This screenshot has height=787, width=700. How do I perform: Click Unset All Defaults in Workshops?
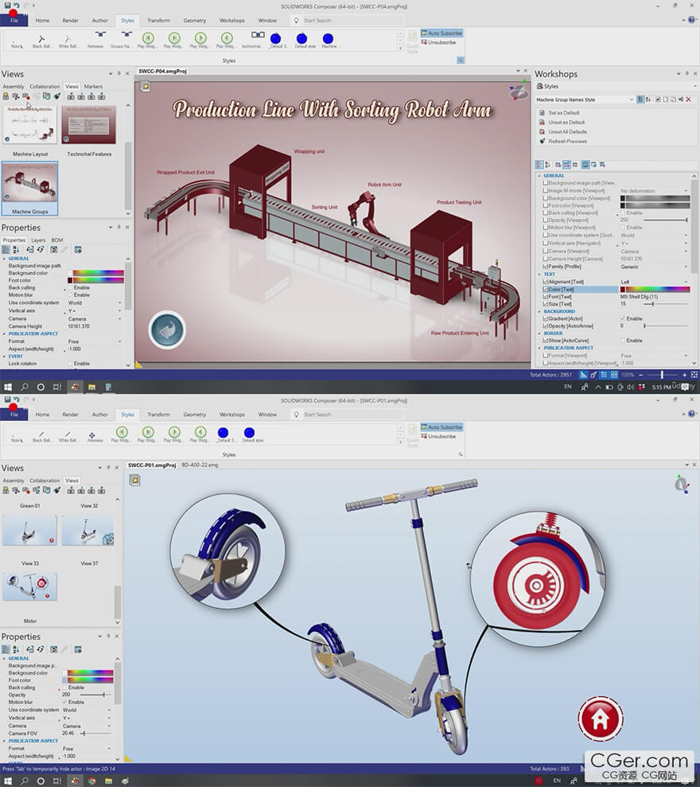567,131
